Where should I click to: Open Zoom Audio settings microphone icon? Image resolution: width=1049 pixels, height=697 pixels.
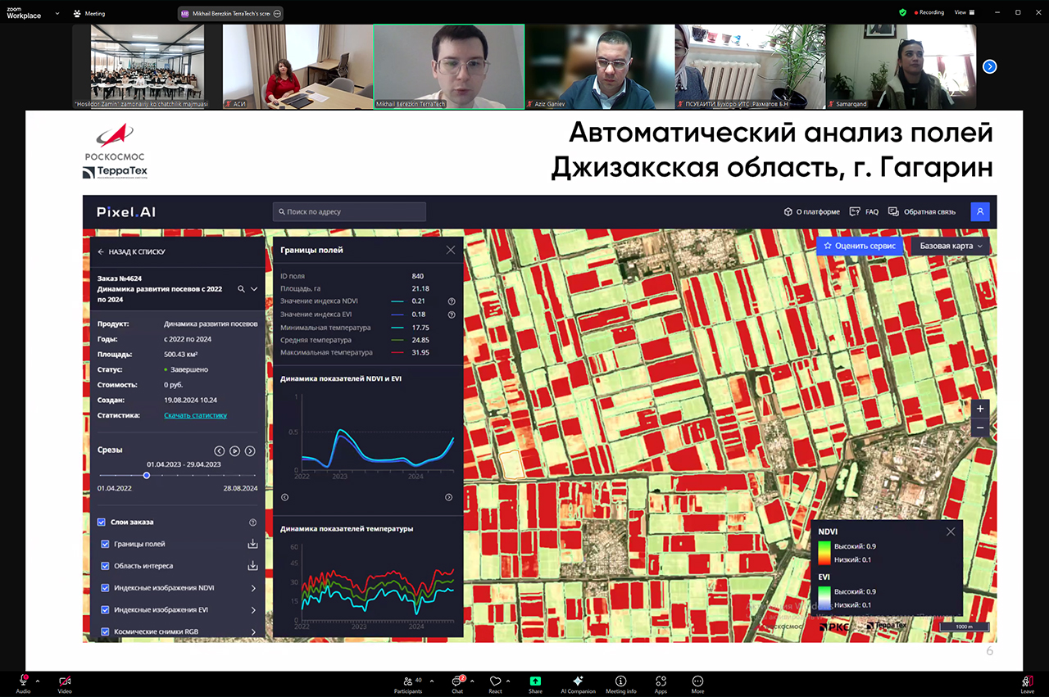pyautogui.click(x=24, y=681)
